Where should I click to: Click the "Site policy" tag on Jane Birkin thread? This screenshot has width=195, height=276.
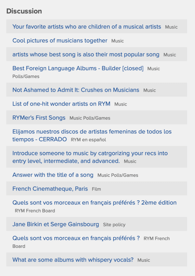pos(113,225)
